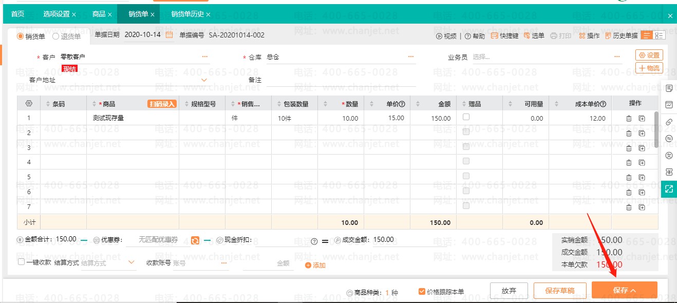Click the delete icon on row 1
The image size is (677, 303).
629,118
